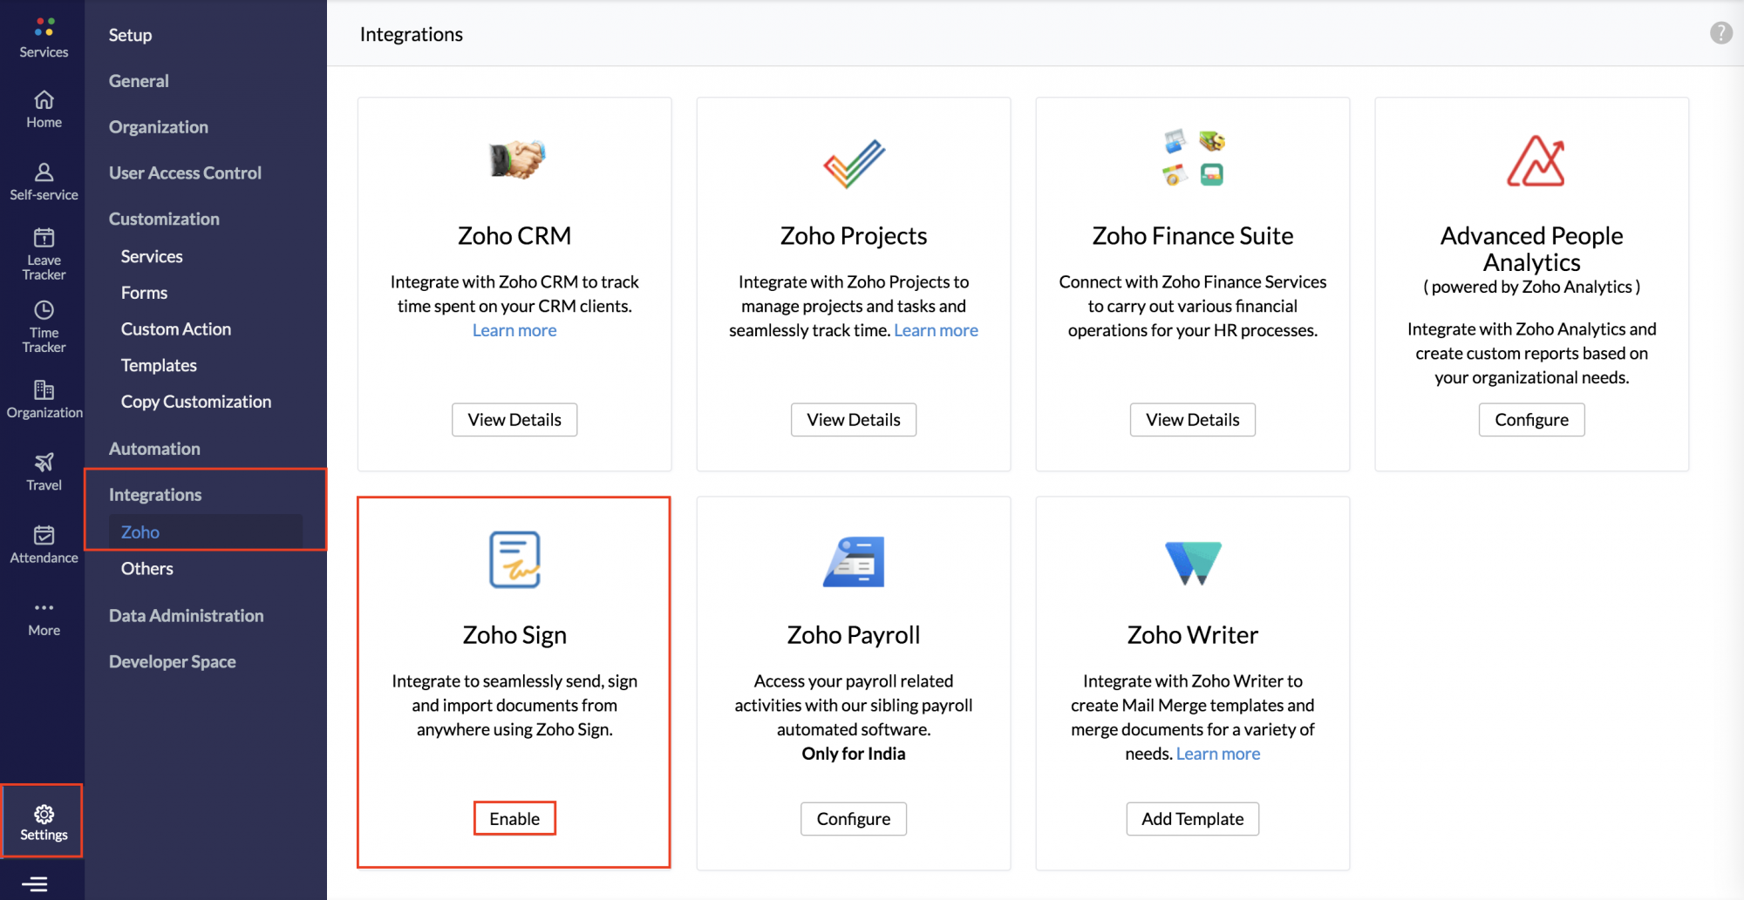The image size is (1744, 900).
Task: Expand the Developer Space section
Action: tap(172, 662)
